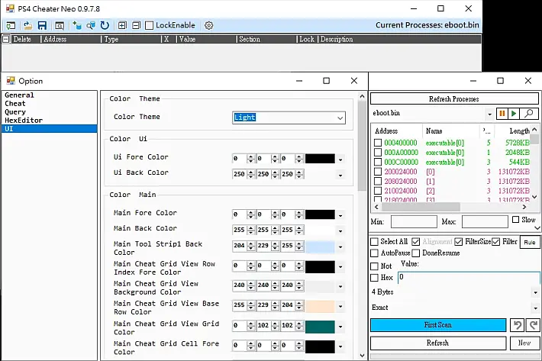This screenshot has width=542, height=361.
Task: Toggle the AutoPause checkbox
Action: (x=374, y=253)
